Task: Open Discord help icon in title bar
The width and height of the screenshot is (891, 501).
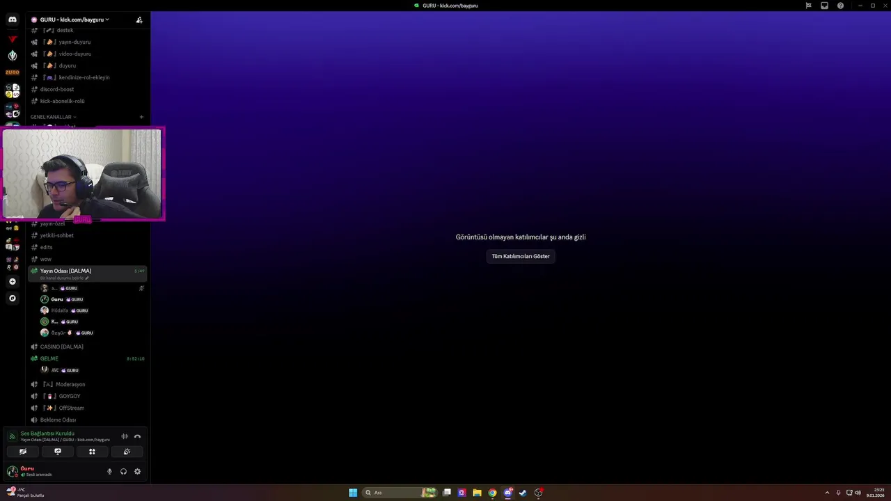Action: (840, 6)
